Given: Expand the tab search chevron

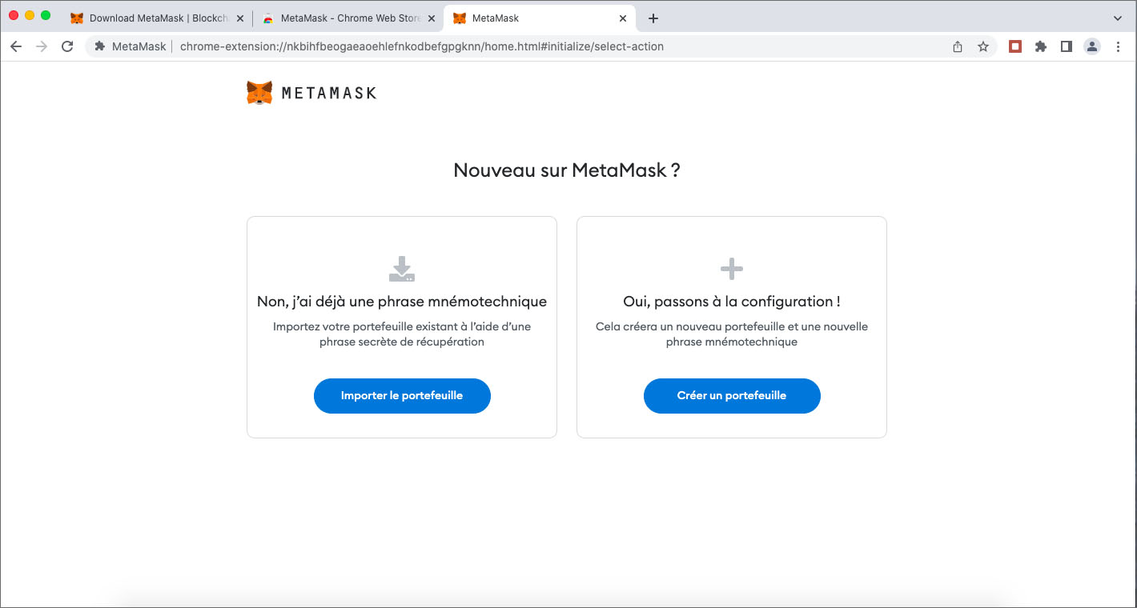Looking at the screenshot, I should point(1118,18).
